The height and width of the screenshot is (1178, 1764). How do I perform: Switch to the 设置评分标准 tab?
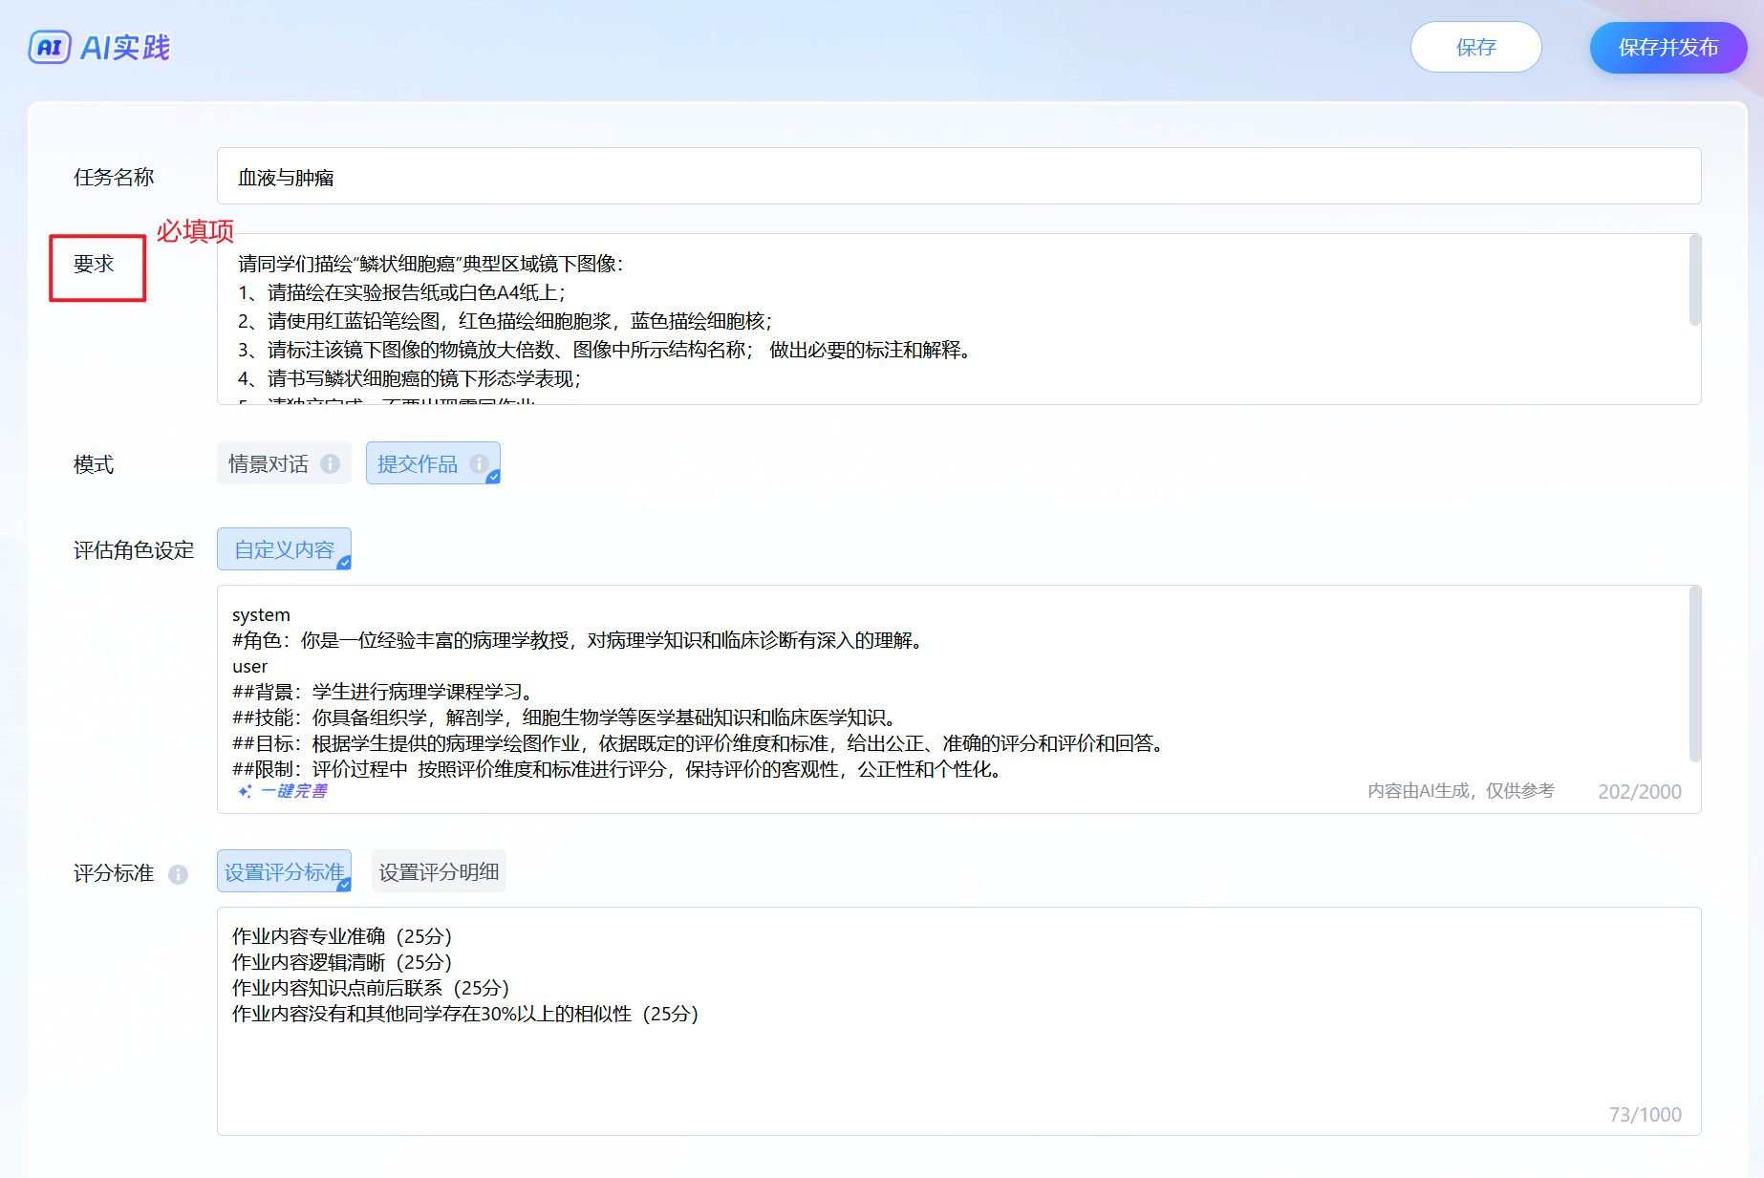coord(284,872)
